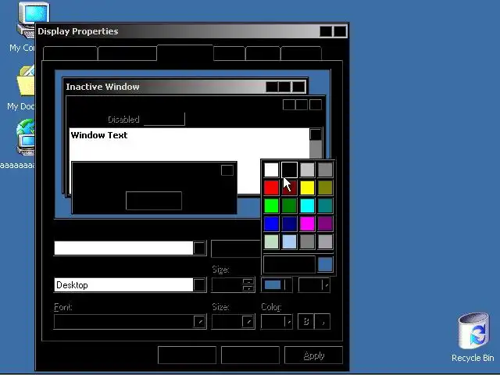Viewport: 500px width, 375px height.
Task: Pick the navy blue color swatch
Action: 289,223
